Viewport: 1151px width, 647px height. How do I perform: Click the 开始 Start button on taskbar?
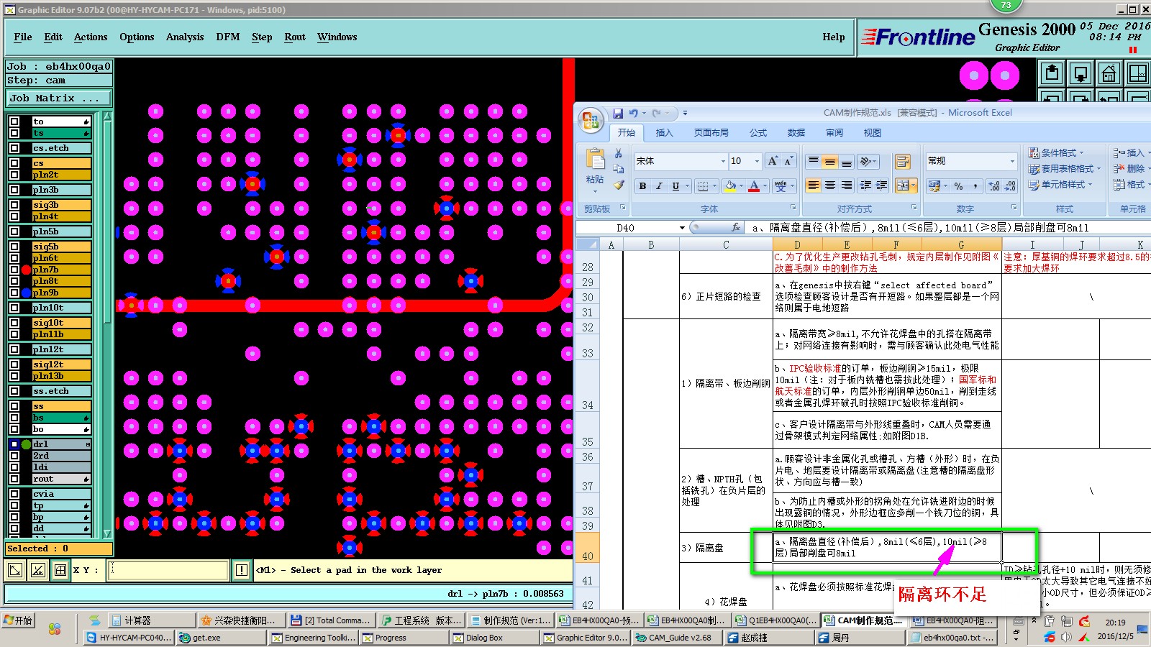(18, 620)
